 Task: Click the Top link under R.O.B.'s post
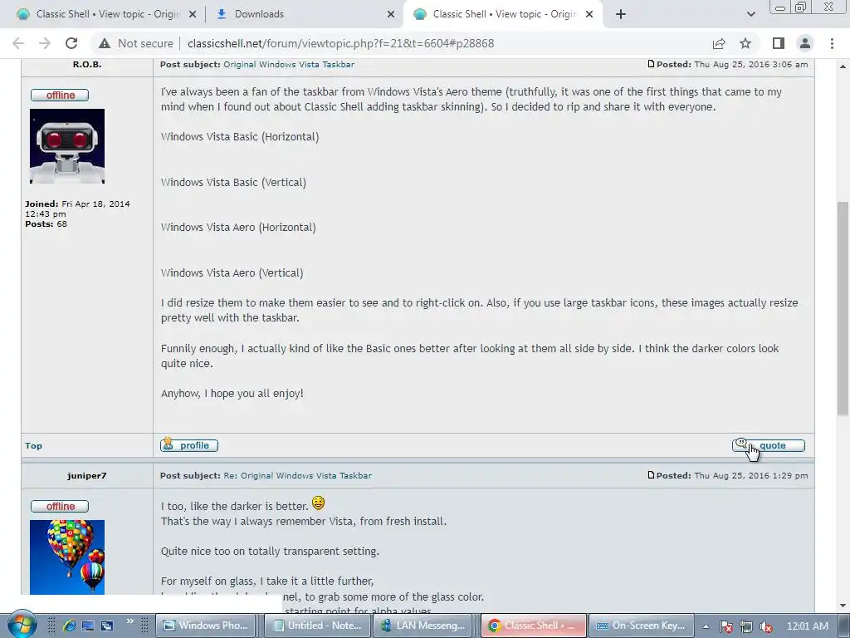click(x=33, y=446)
